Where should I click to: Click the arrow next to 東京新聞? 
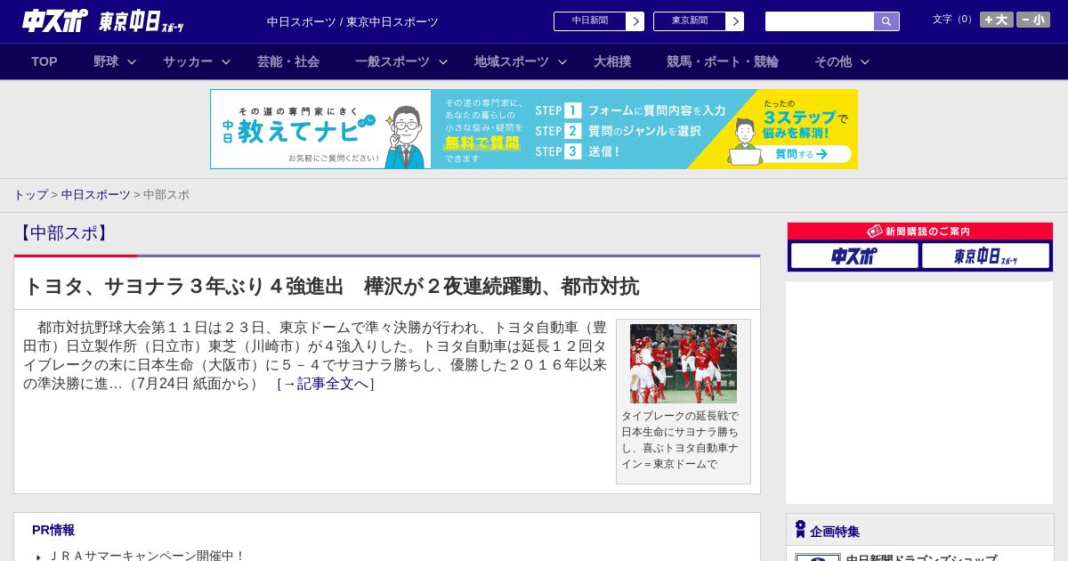[x=735, y=21]
